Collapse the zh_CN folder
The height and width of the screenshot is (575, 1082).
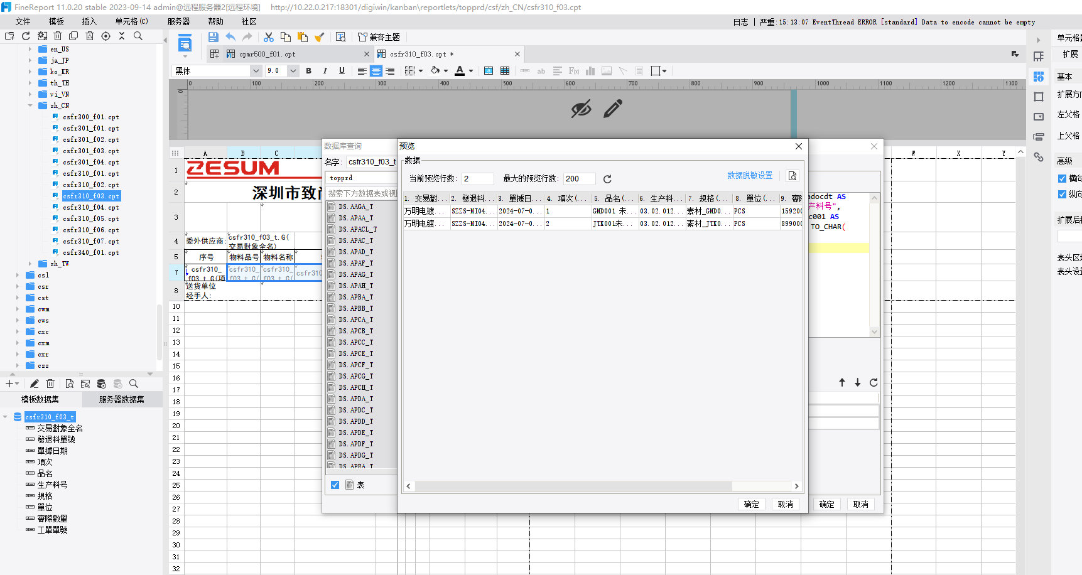pyautogui.click(x=30, y=105)
